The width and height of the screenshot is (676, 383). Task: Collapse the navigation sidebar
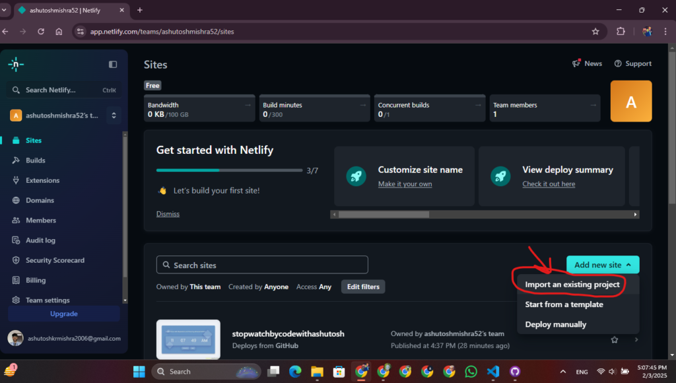(113, 64)
